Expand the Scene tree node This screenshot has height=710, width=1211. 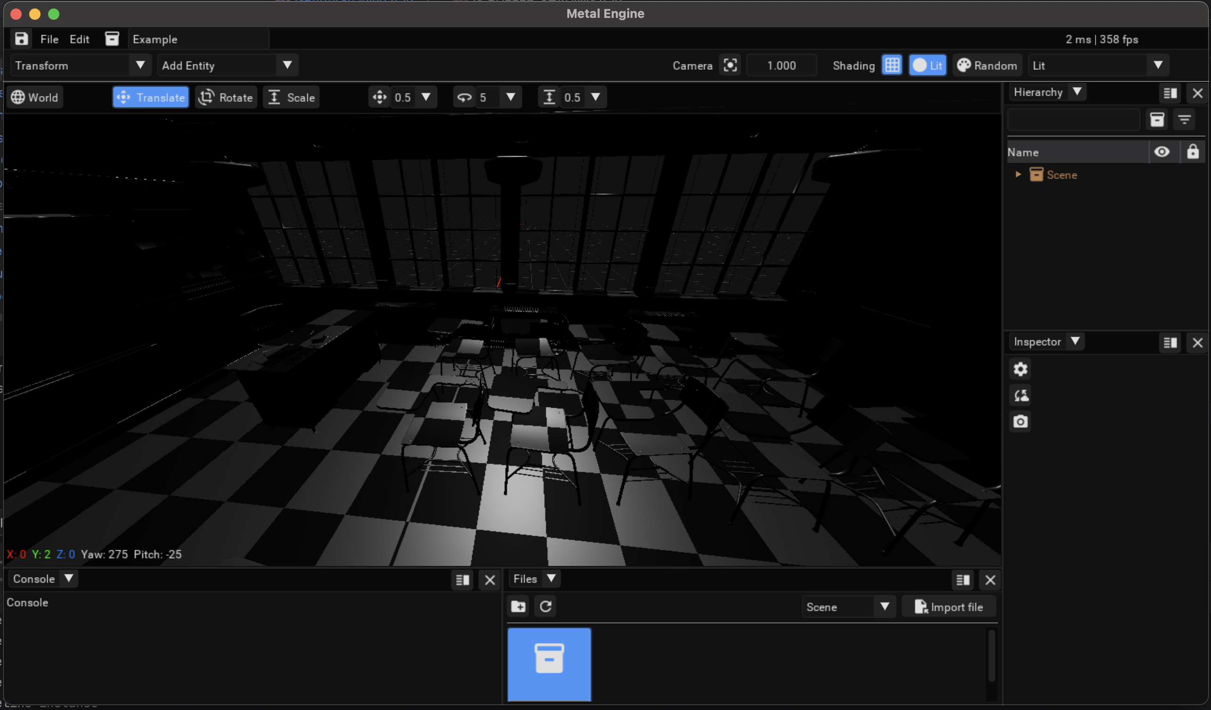(x=1018, y=175)
